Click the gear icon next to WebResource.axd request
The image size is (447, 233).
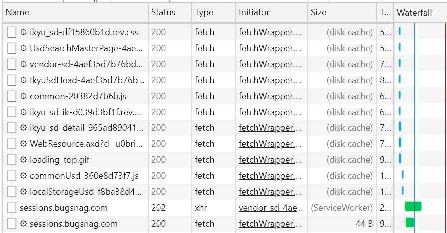[x=23, y=144]
